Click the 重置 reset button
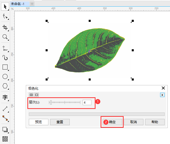The height and width of the screenshot is (144, 170). click(60, 122)
